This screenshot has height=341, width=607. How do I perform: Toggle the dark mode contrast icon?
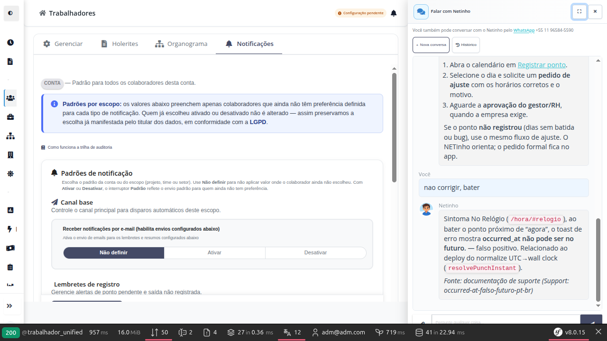tap(11, 13)
